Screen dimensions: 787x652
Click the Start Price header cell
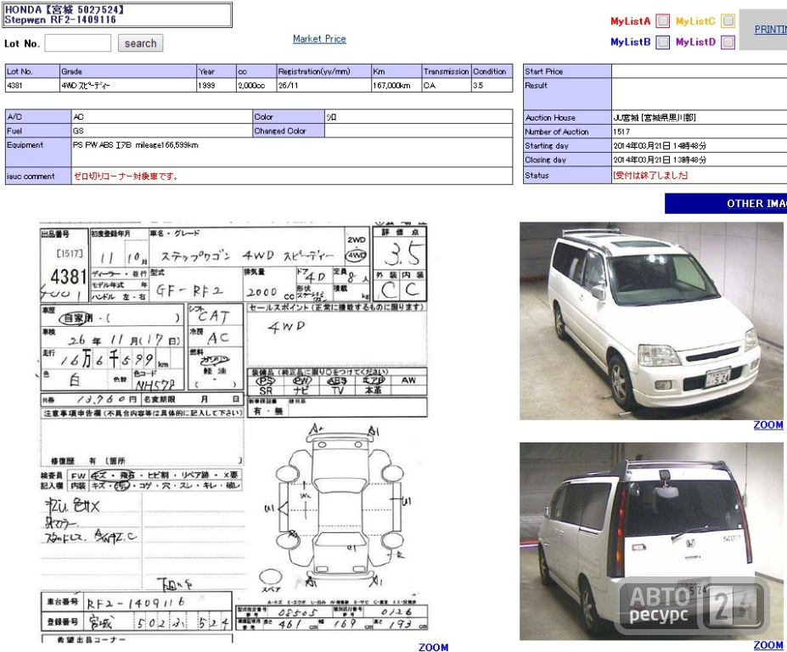click(x=567, y=71)
